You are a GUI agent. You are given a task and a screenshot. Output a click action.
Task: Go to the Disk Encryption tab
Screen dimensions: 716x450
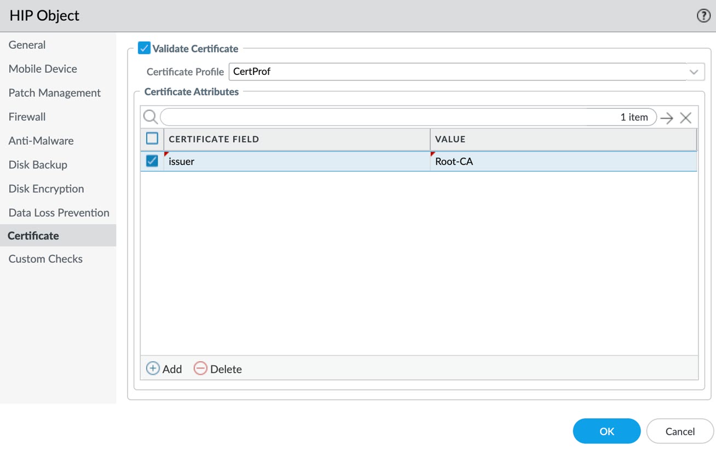pyautogui.click(x=46, y=189)
